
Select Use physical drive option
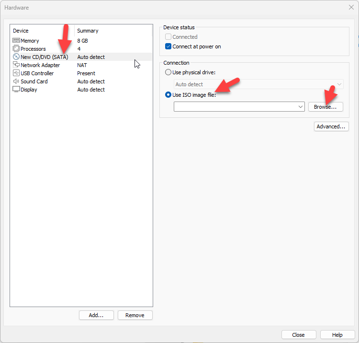[x=168, y=72]
